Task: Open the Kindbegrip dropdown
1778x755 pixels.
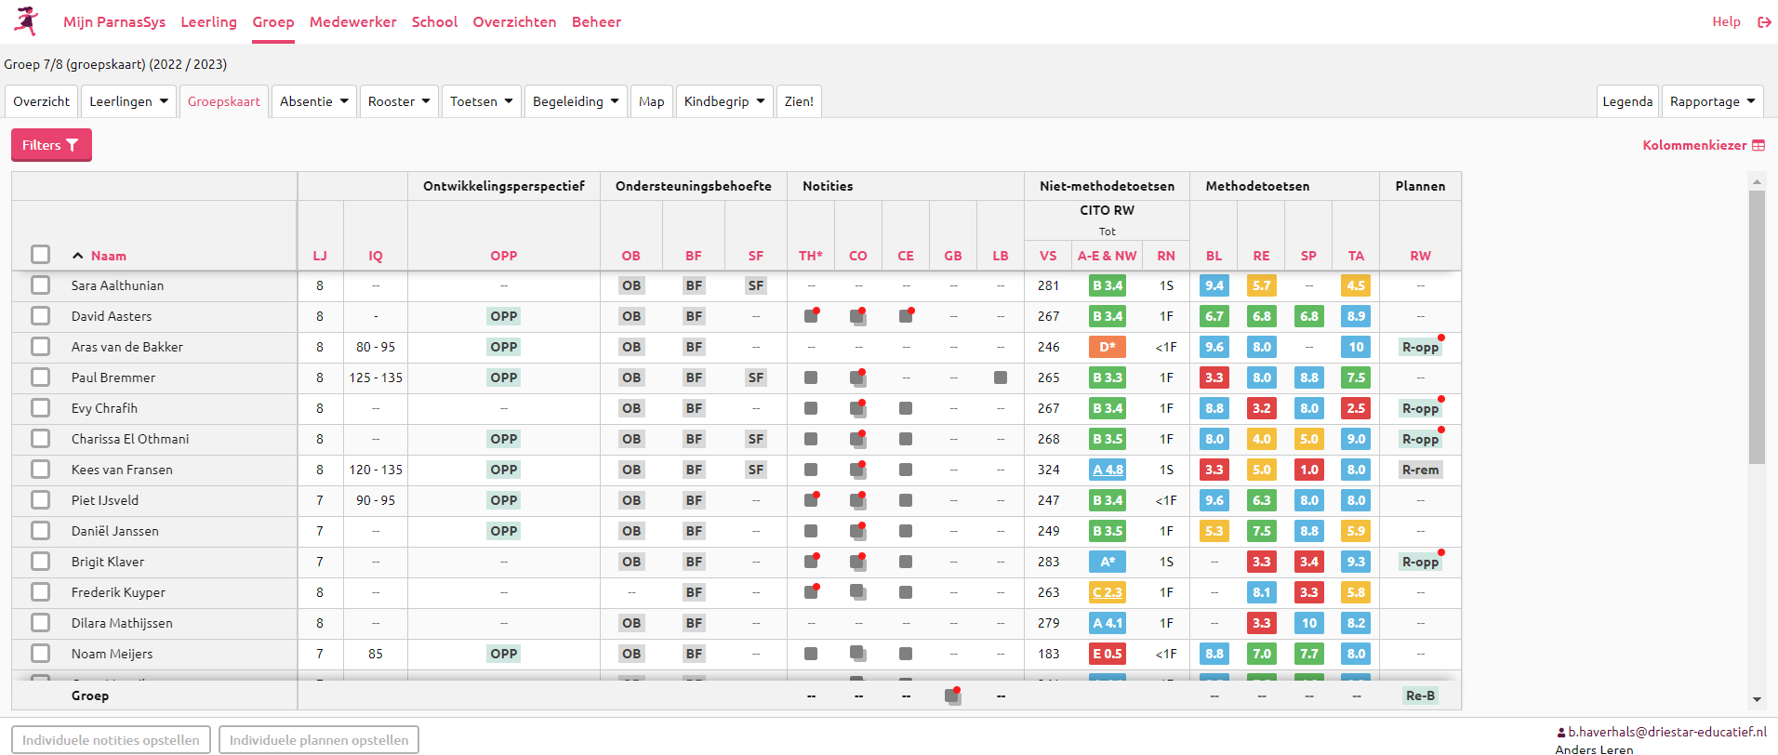Action: (x=724, y=101)
